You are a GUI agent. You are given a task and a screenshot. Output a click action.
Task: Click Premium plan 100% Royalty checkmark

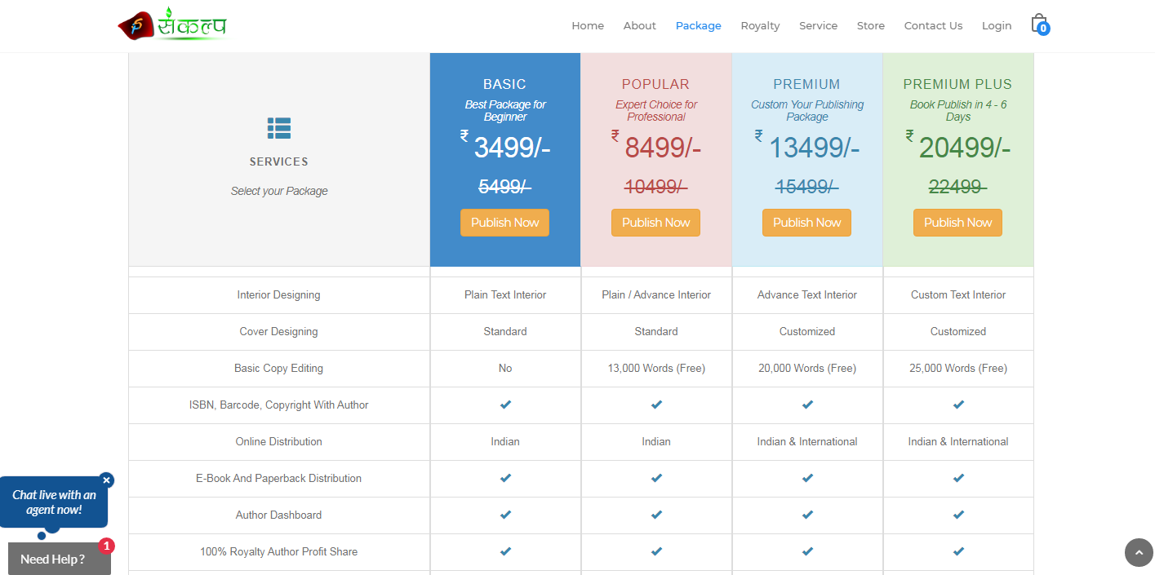807,551
